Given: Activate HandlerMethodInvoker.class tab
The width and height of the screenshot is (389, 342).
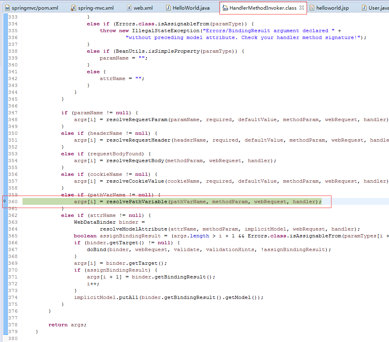Looking at the screenshot, I should pyautogui.click(x=263, y=8).
